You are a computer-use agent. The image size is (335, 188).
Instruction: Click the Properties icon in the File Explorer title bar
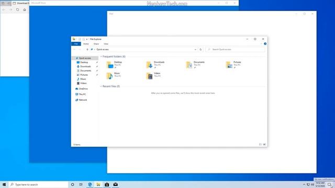click(80, 39)
